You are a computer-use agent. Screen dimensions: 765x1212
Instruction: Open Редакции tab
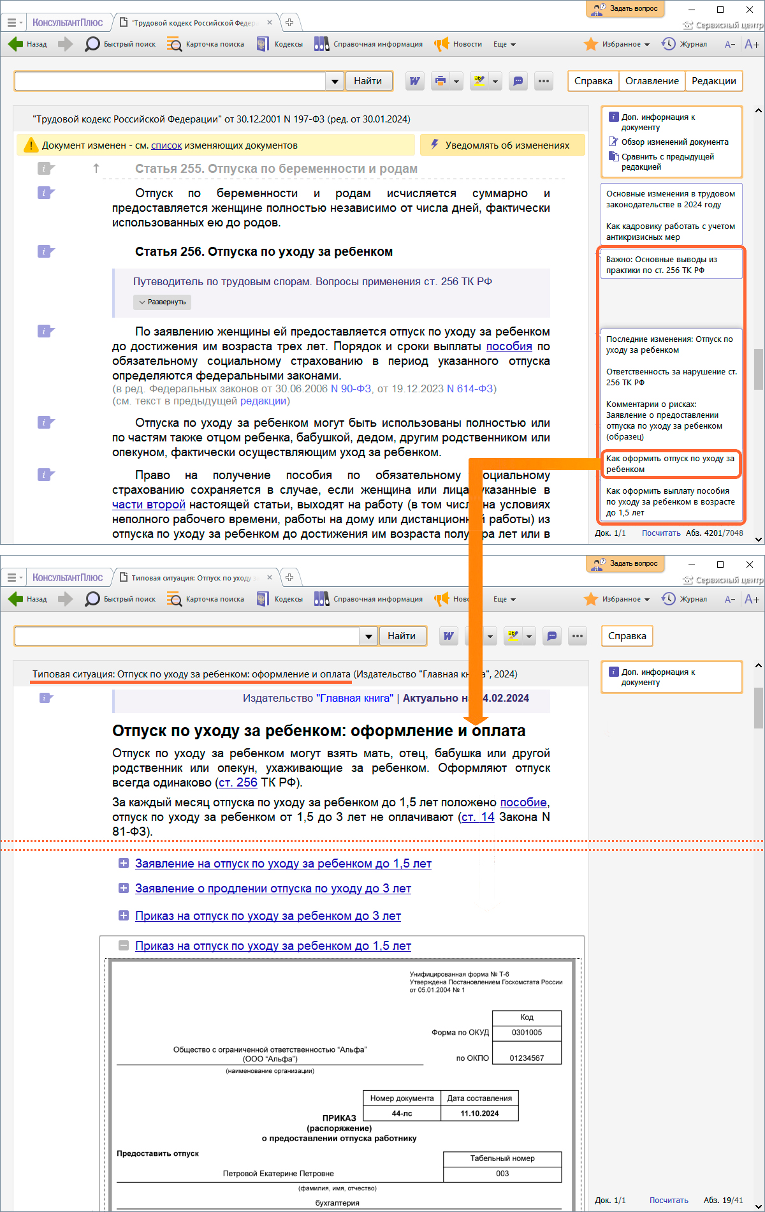(714, 81)
